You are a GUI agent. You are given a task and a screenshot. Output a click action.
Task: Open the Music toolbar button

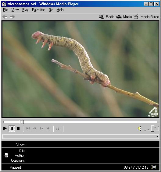(124, 17)
